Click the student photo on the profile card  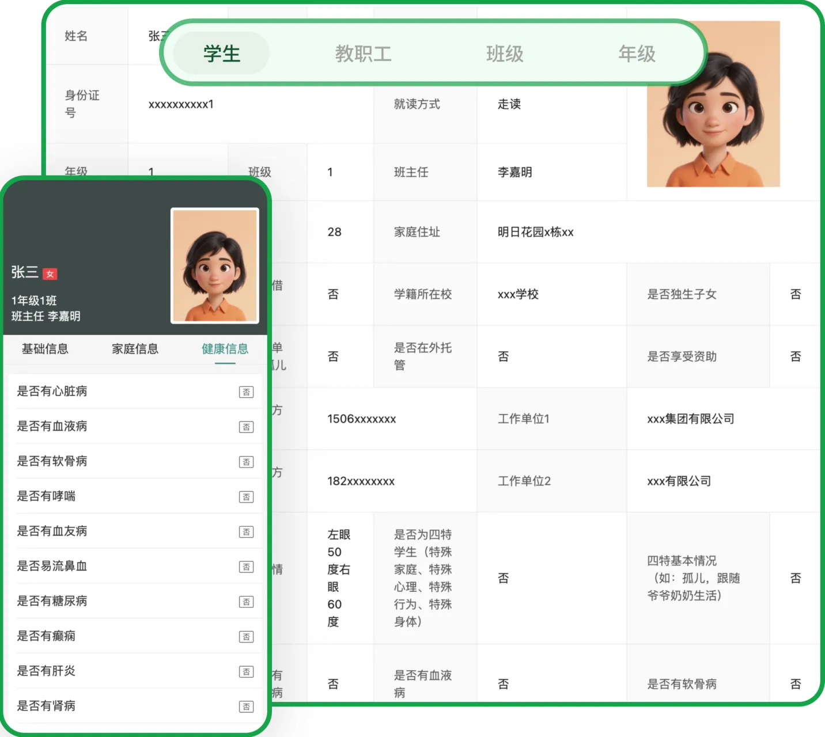pos(215,265)
